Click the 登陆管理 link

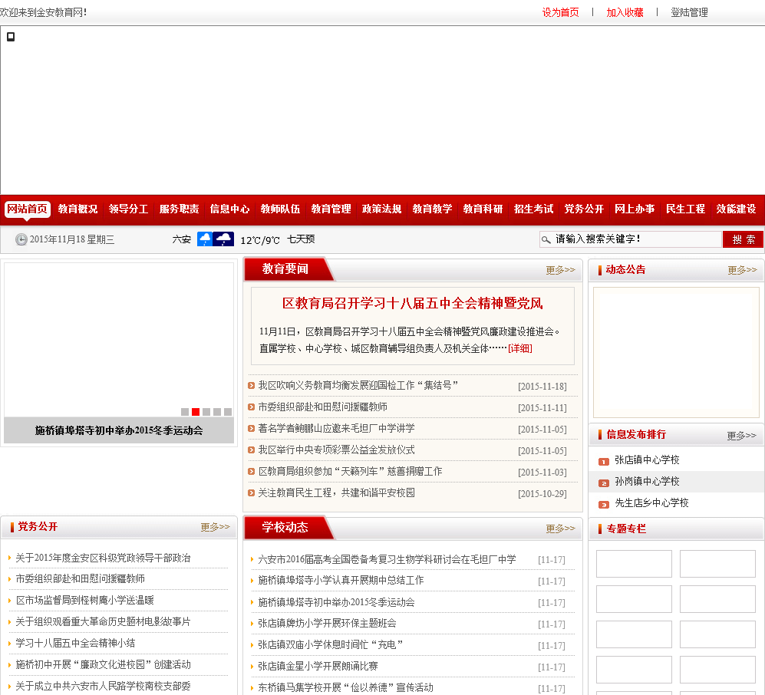point(689,13)
